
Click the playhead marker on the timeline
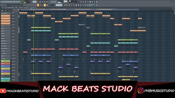point(34,11)
